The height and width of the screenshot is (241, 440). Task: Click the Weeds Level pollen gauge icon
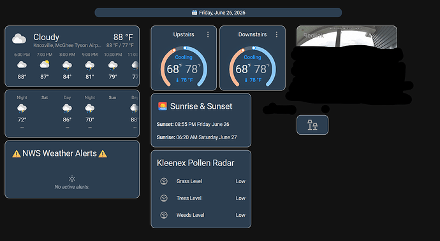tap(164, 215)
